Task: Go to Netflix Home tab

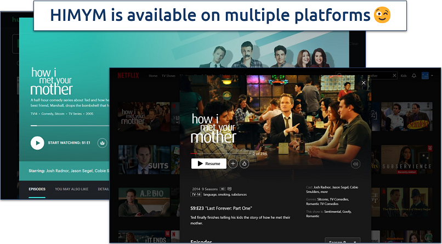Action: [153, 76]
